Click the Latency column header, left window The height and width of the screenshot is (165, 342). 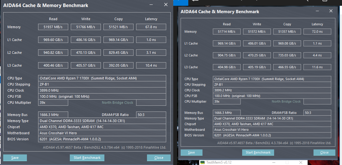151,19
